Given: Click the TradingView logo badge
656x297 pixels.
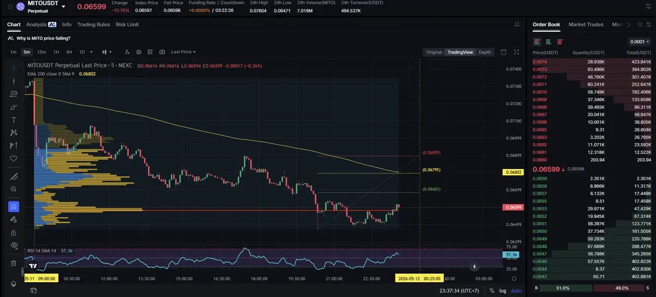Looking at the screenshot, I should point(33,266).
